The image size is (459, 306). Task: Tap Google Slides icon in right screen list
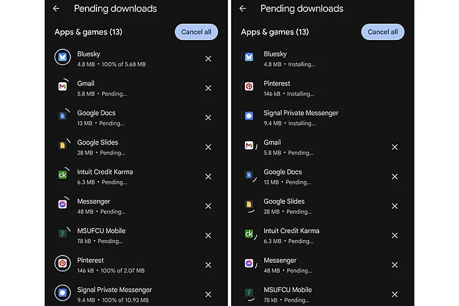[x=249, y=204]
